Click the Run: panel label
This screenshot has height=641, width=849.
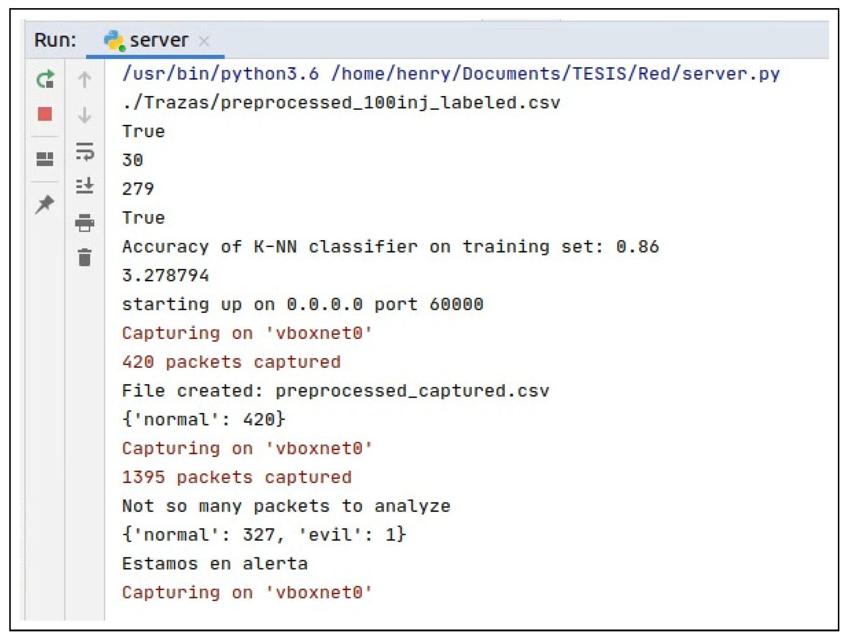[x=55, y=40]
